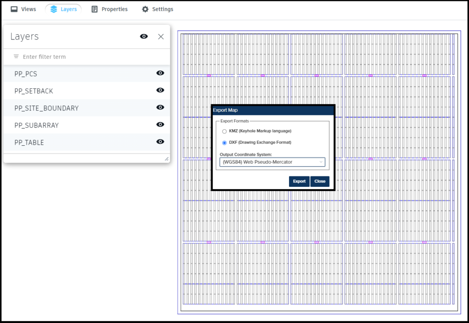Toggle visibility of all layers
This screenshot has height=323, width=469.
(144, 37)
